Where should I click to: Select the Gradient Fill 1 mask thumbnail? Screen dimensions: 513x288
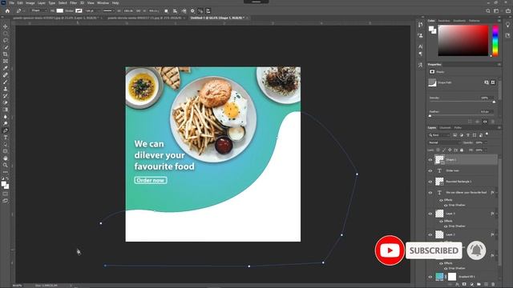[x=452, y=277]
